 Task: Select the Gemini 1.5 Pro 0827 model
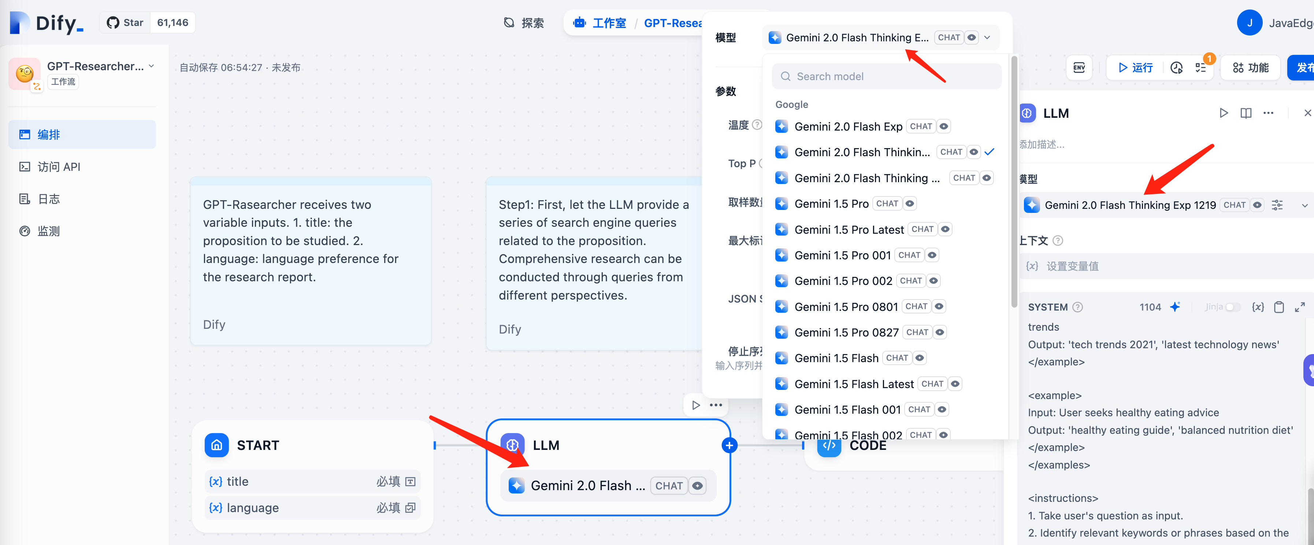click(886, 332)
